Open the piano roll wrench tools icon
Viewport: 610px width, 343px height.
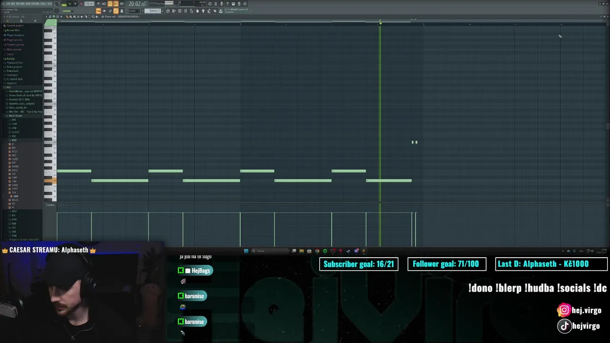click(x=50, y=17)
